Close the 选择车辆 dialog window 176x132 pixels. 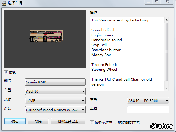pyautogui.click(x=167, y=2)
